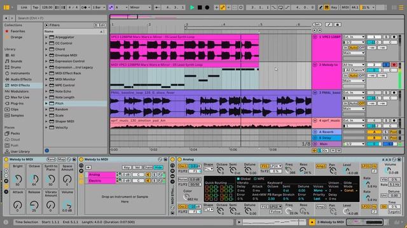The image size is (407, 228).
Task: Open the browser Filters toggle arrow
Action: [x=46, y=25]
